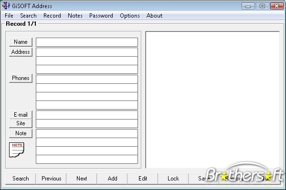Click the Site label button
Screen dimensions: 286x190
tap(21, 123)
